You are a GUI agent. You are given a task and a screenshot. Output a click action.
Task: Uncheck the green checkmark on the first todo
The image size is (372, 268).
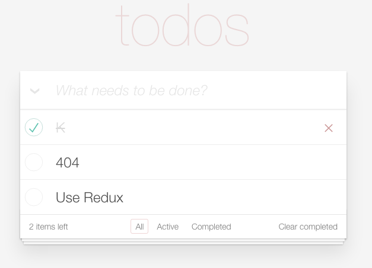coord(34,128)
